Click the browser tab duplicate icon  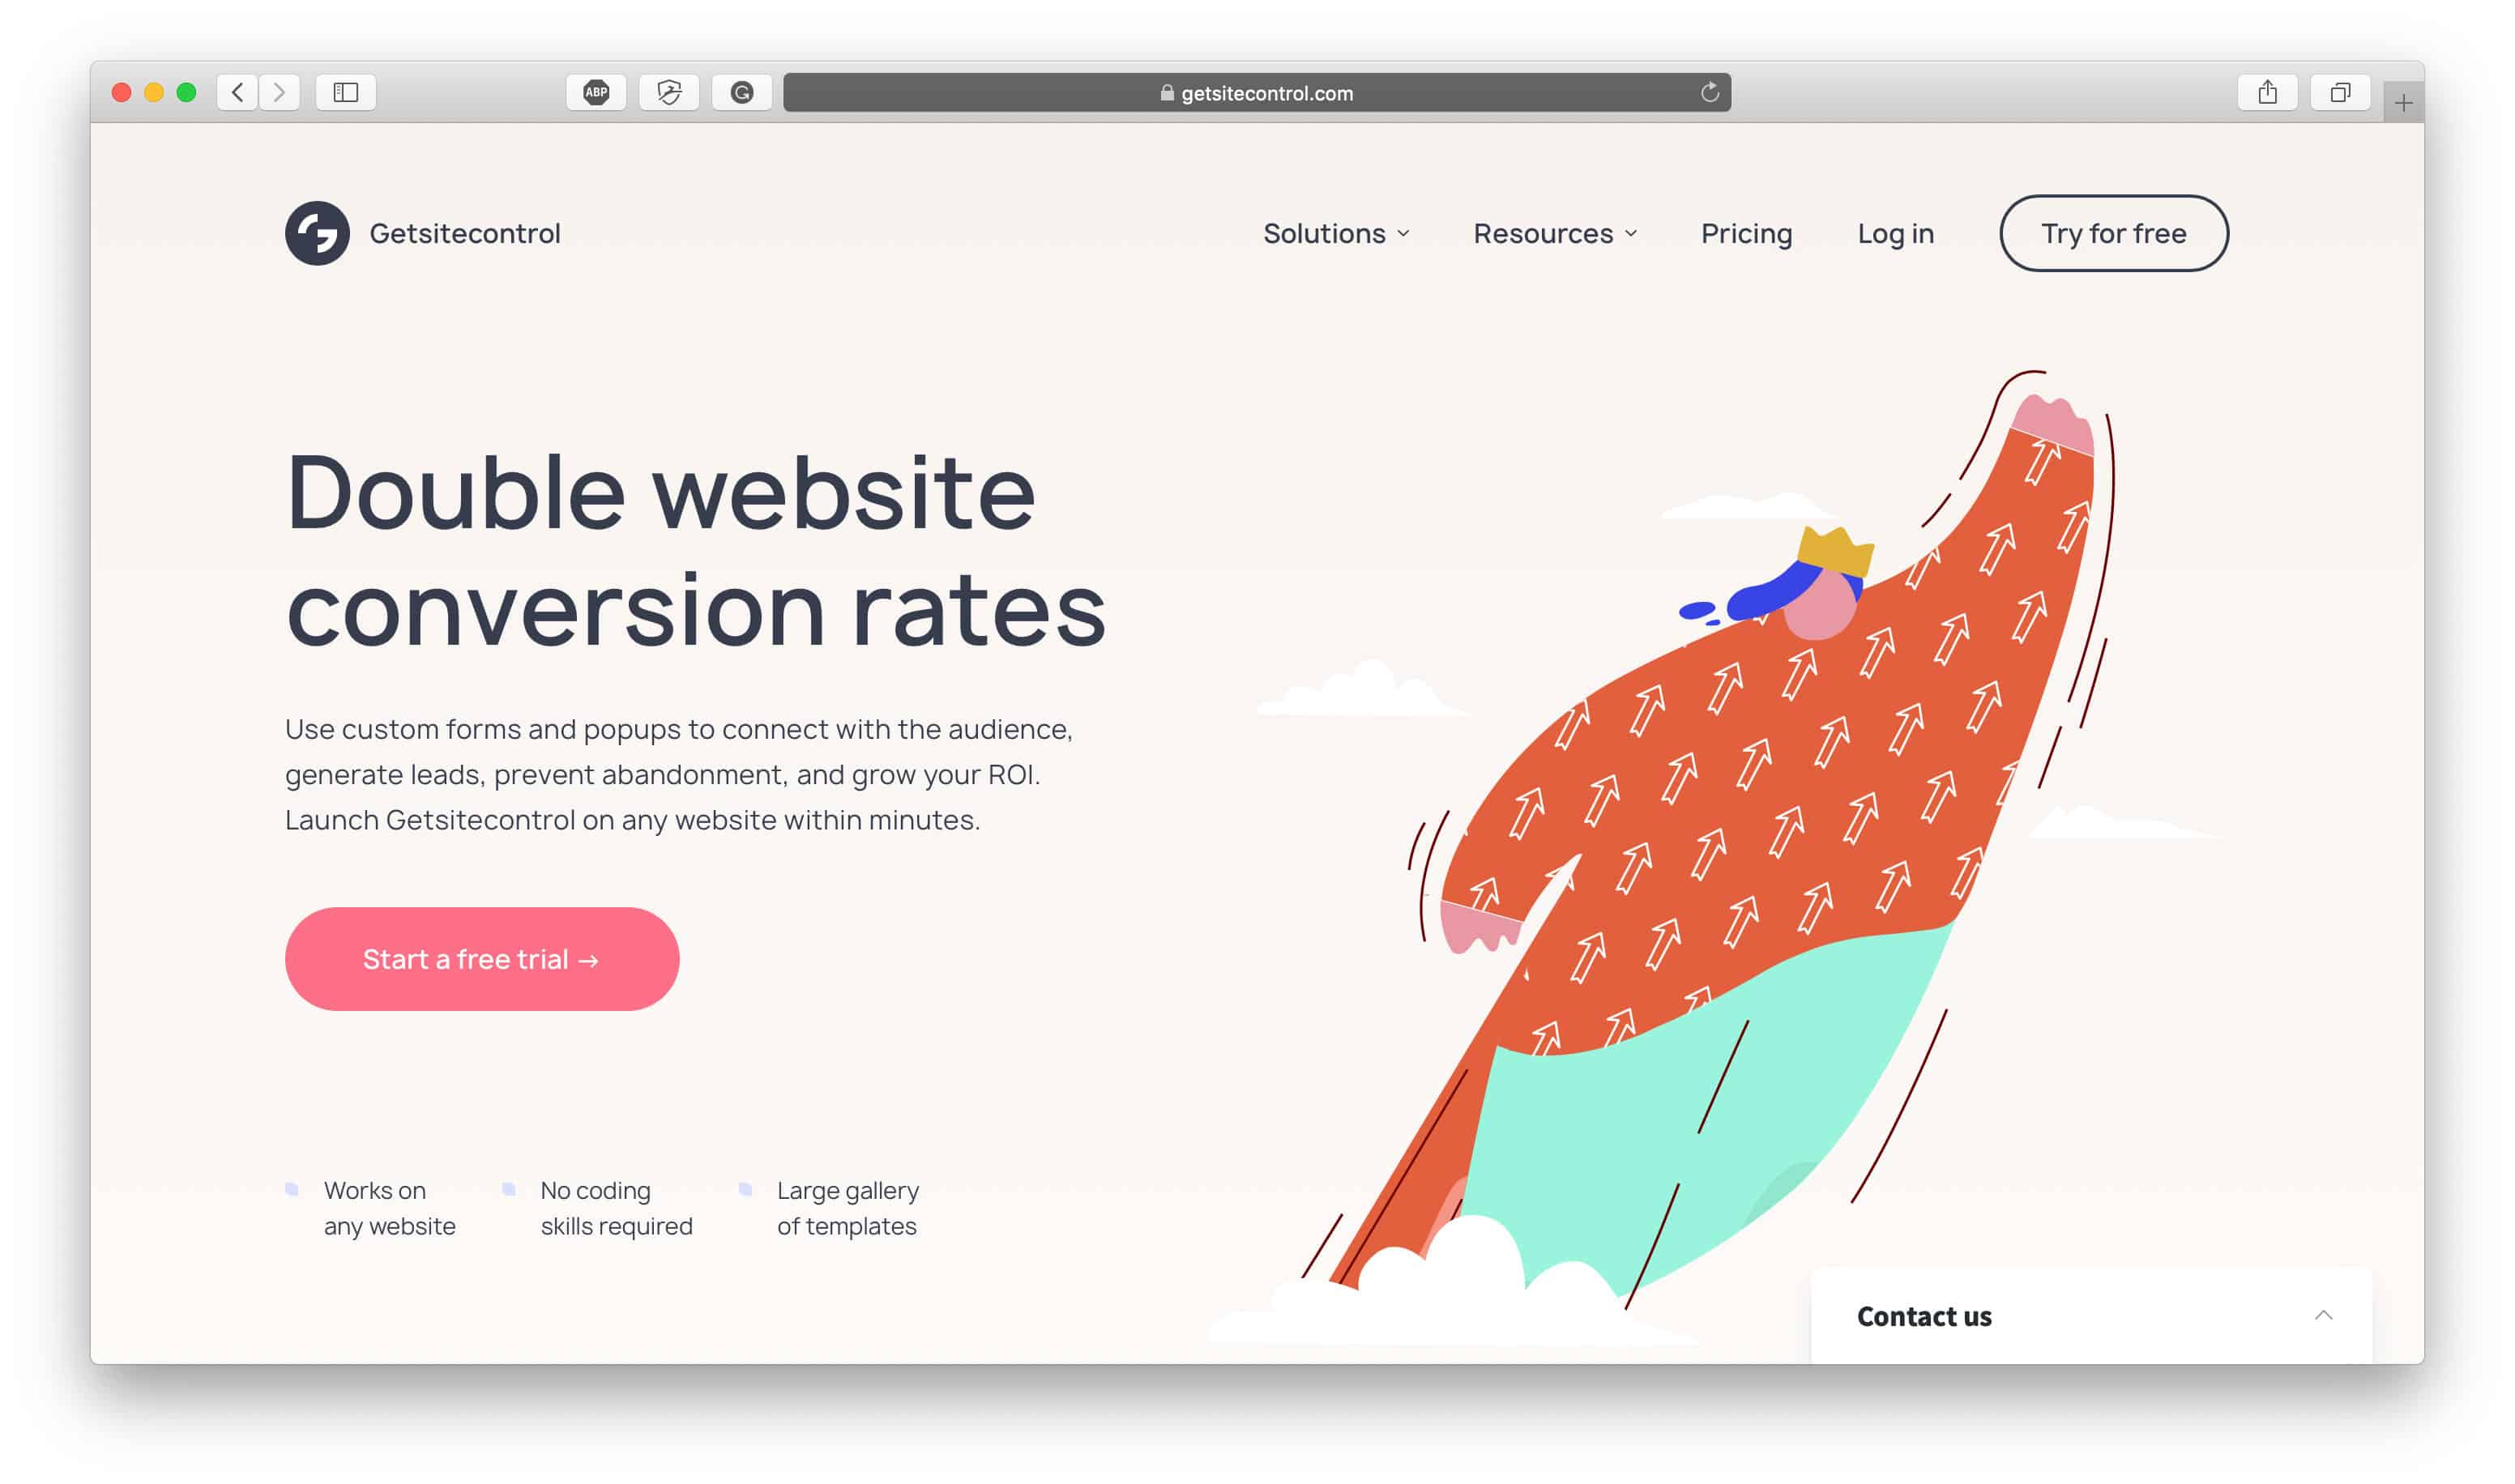(x=2340, y=92)
